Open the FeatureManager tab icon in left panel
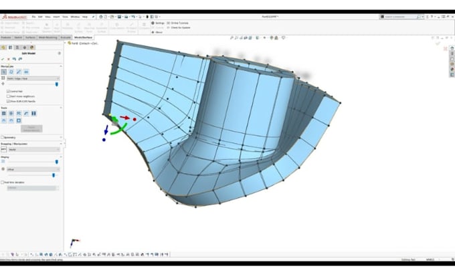The width and height of the screenshot is (455, 275). tap(3, 48)
